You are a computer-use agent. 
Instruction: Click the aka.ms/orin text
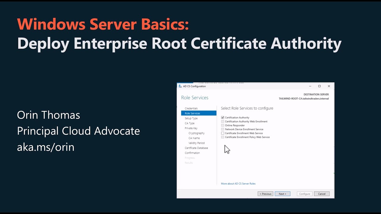pos(46,147)
